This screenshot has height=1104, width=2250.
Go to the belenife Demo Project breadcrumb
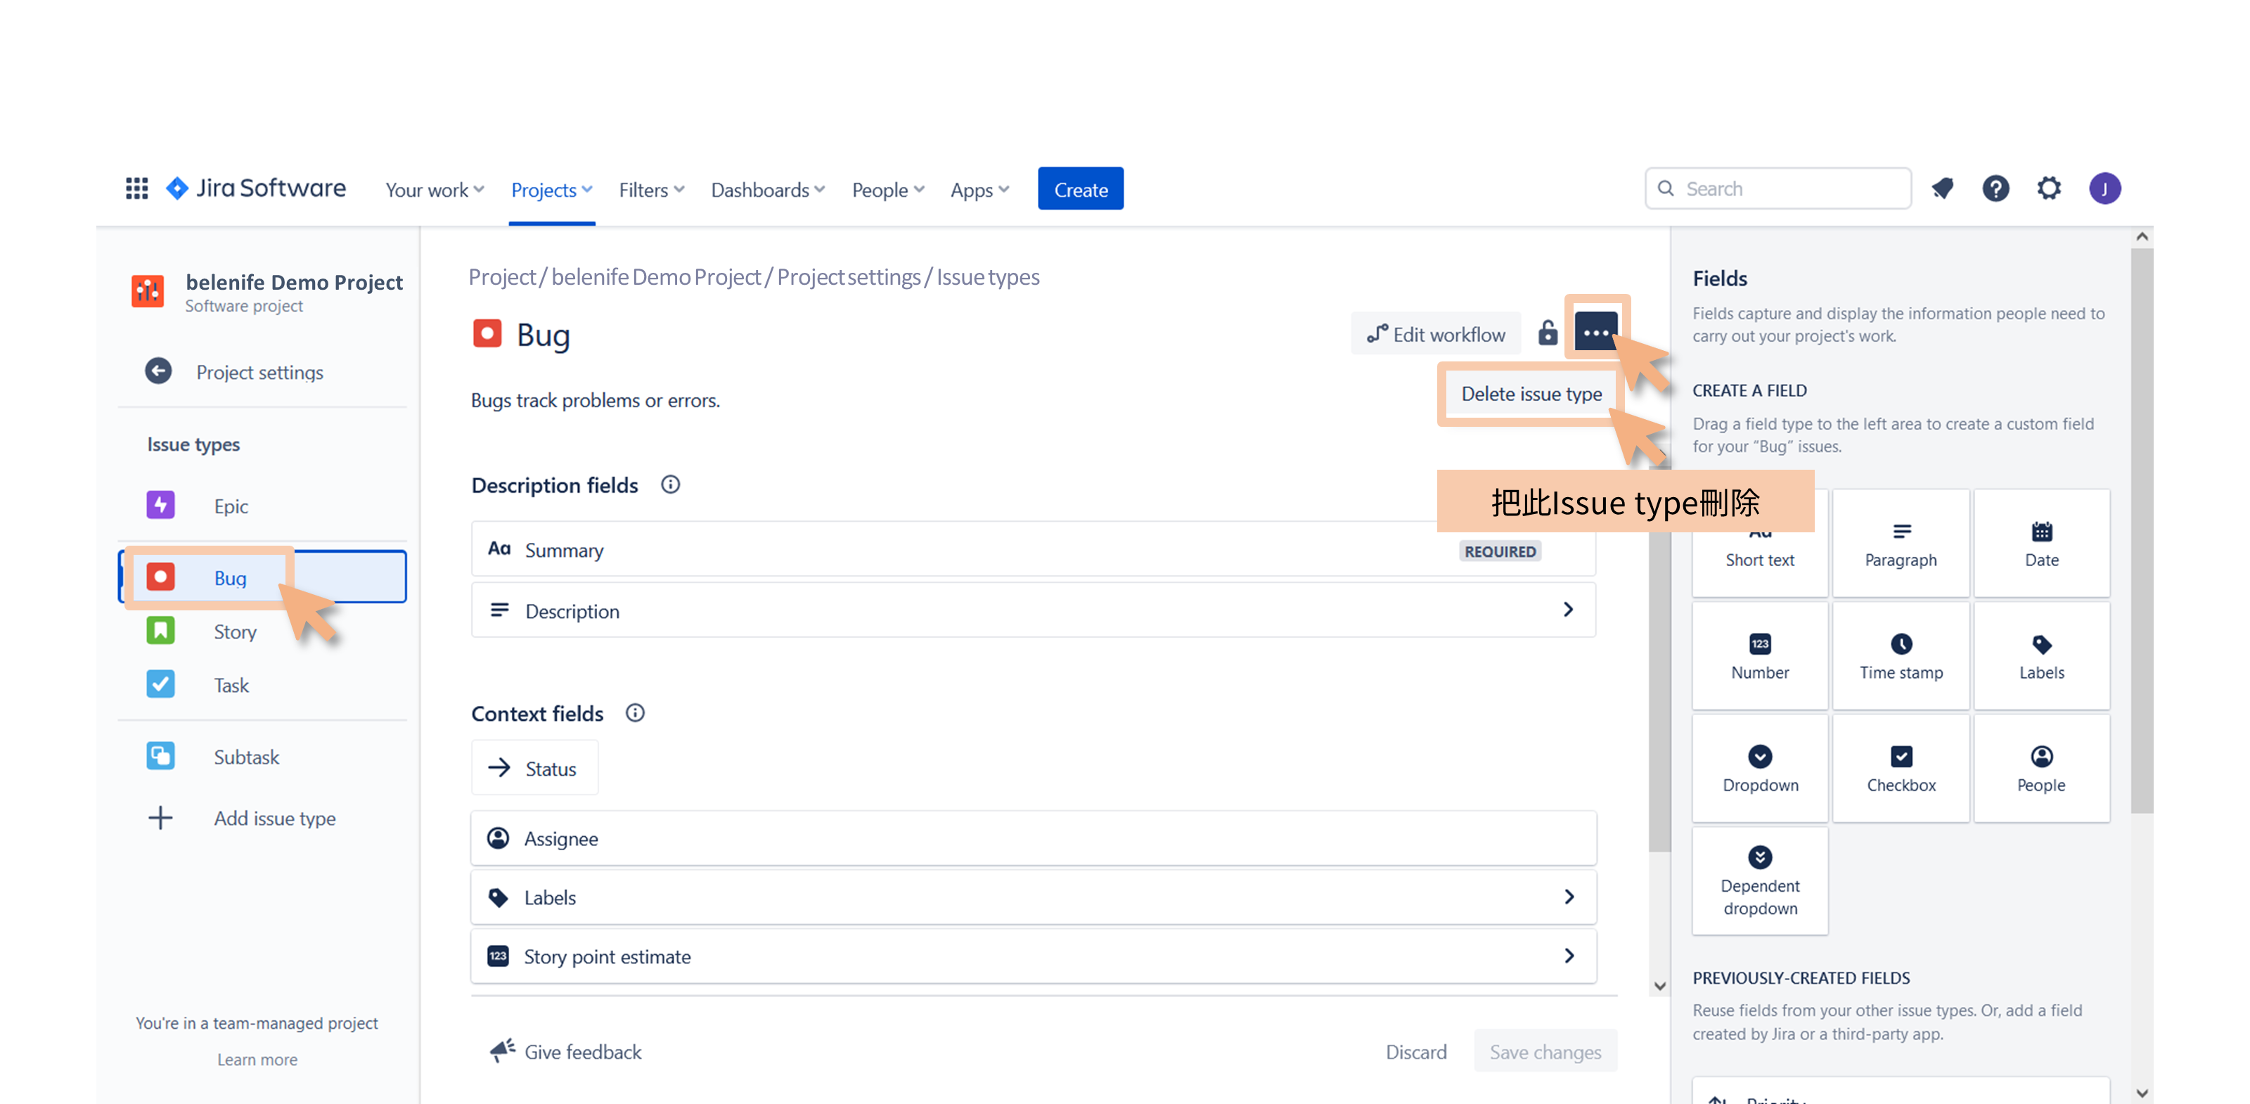click(x=656, y=277)
